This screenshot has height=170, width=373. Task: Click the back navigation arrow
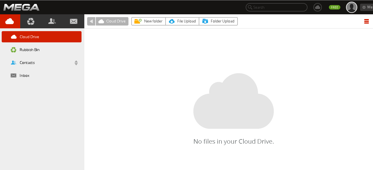pyautogui.click(x=91, y=21)
